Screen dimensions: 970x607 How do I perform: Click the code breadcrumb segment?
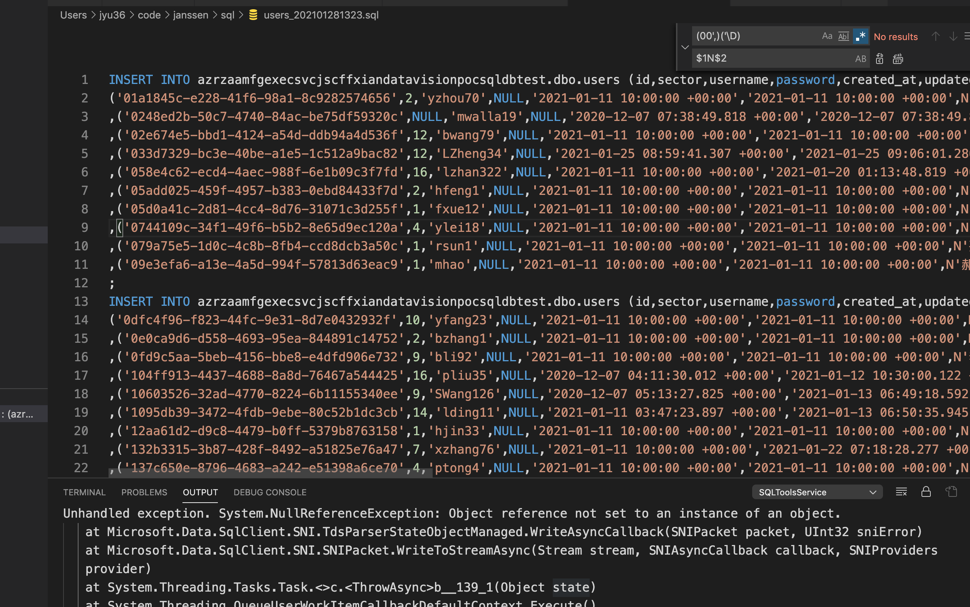tap(149, 15)
